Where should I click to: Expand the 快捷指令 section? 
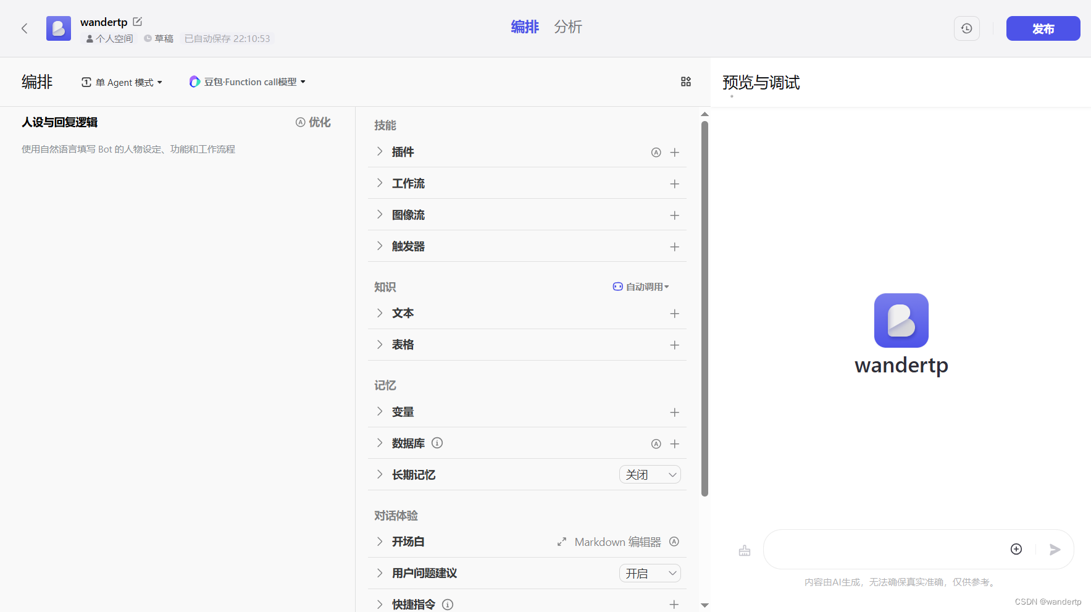click(380, 605)
